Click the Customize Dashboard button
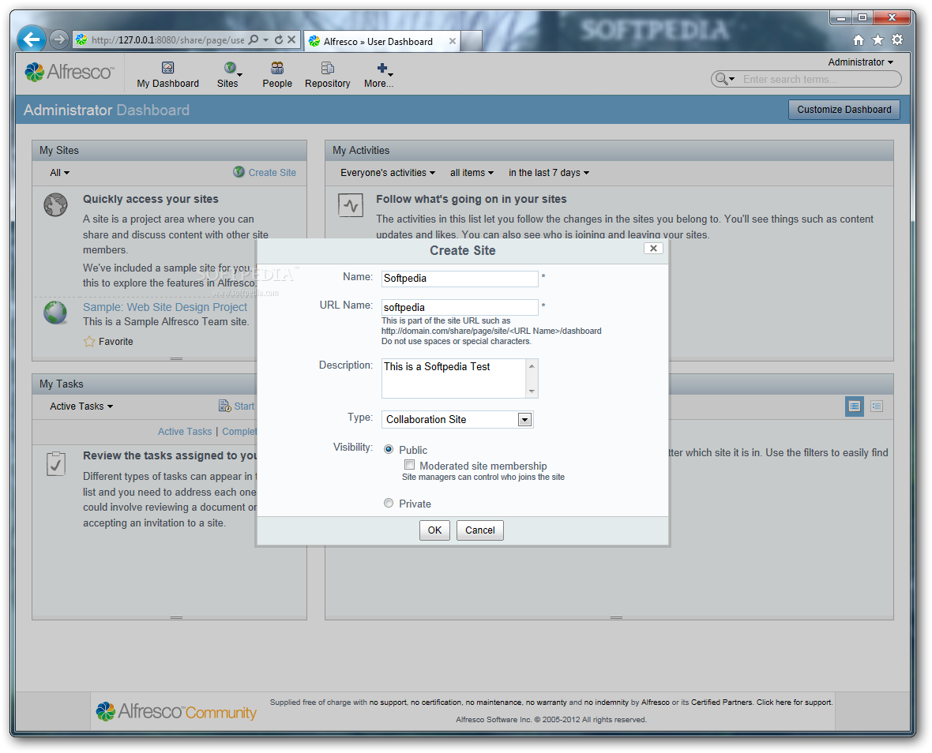932x753 pixels. (x=844, y=109)
